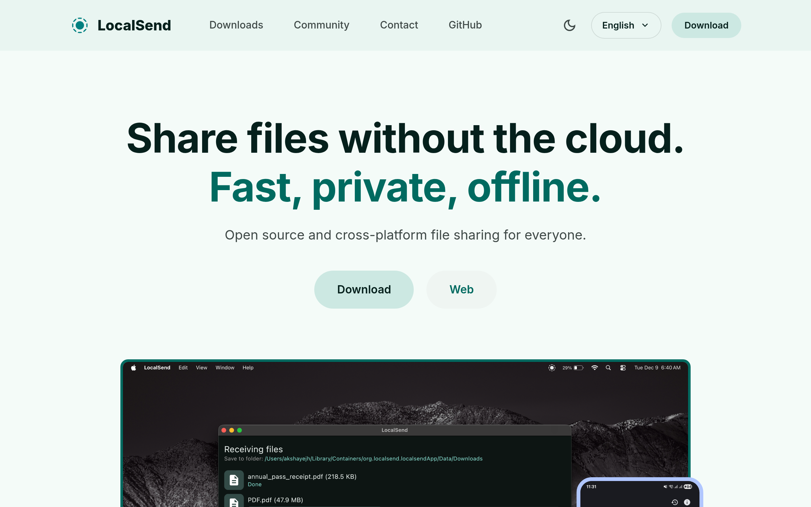Click the green zoom dot of LocalSend window
The width and height of the screenshot is (811, 507).
tap(239, 430)
